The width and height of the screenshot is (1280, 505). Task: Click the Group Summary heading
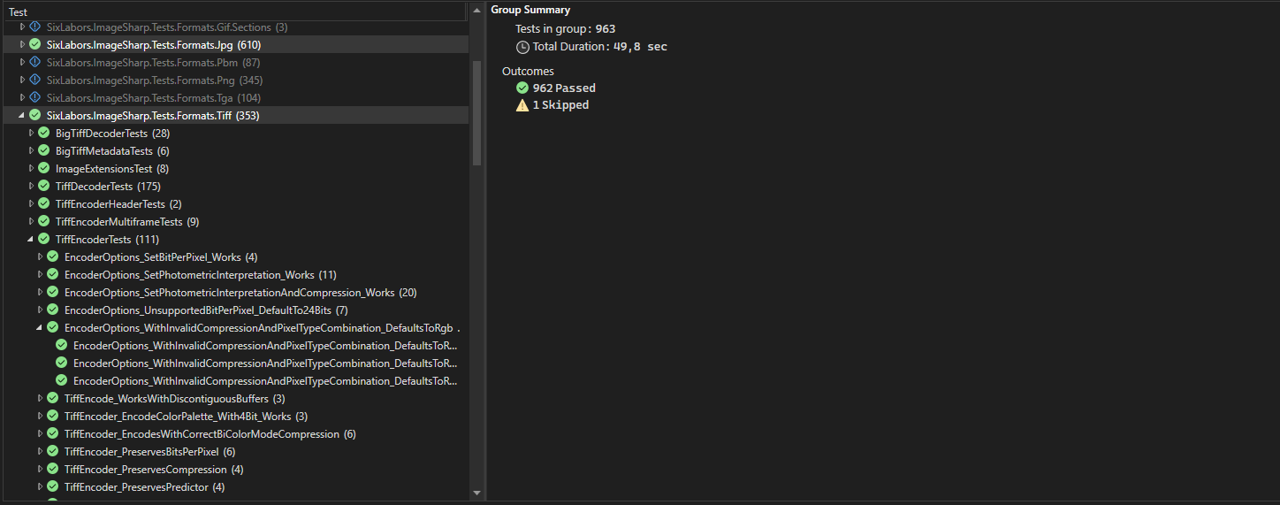click(530, 10)
